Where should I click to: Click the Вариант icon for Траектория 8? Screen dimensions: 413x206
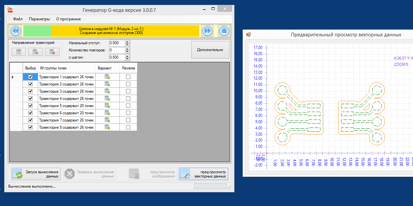[107, 127]
